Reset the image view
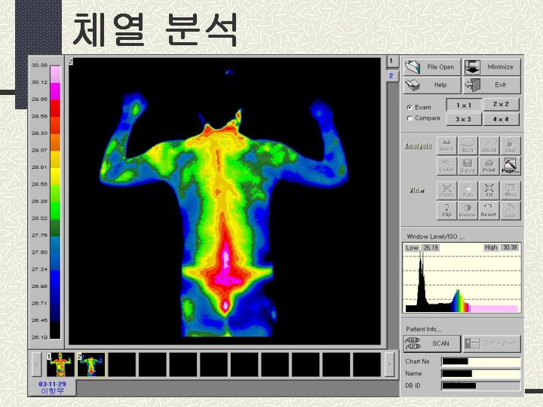The image size is (543, 407). point(489,210)
